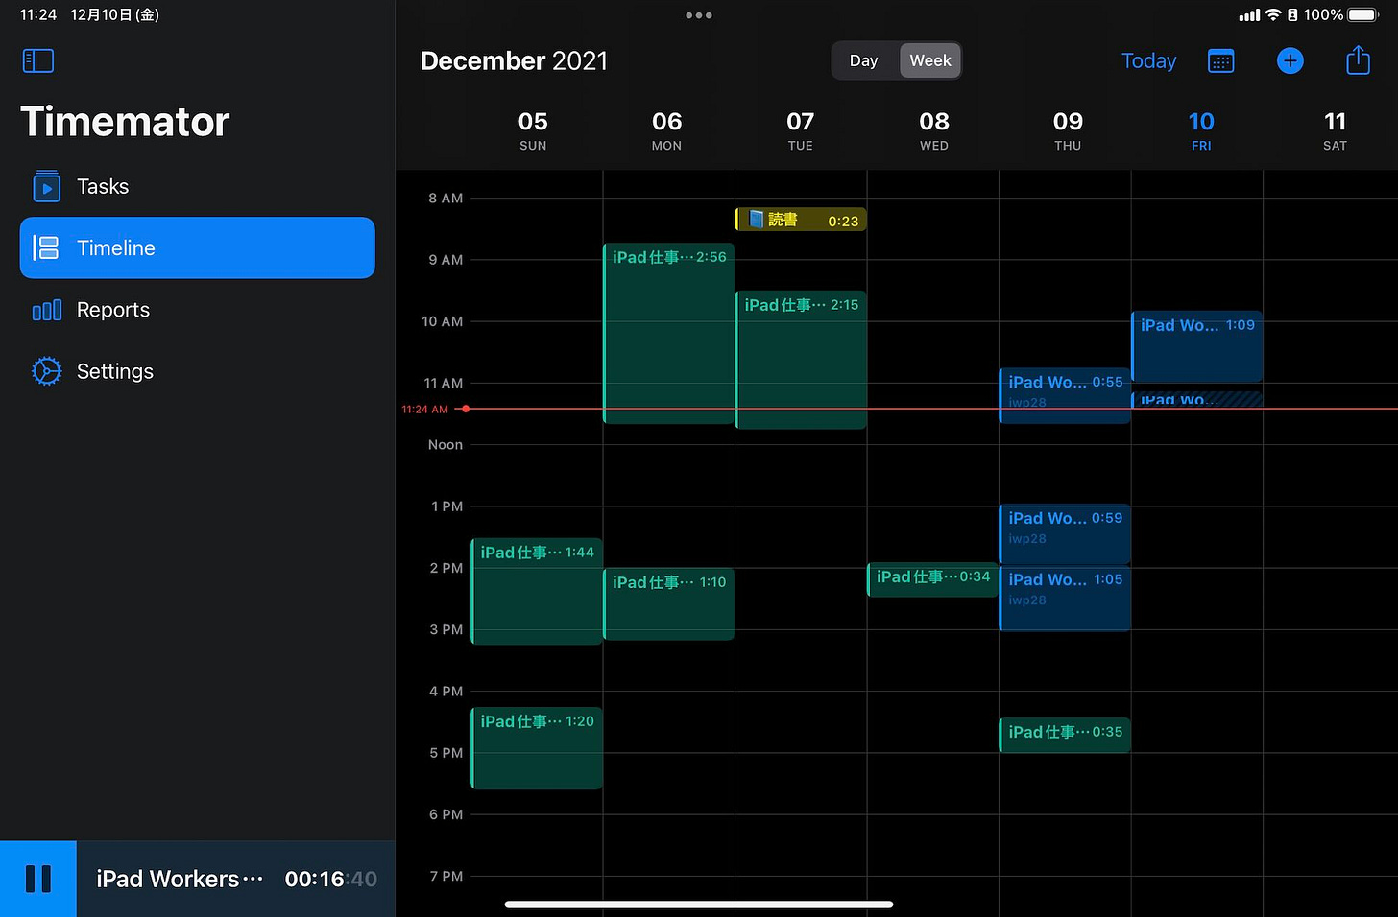
Task: Toggle the sidebar panel icon
Action: coord(37,60)
